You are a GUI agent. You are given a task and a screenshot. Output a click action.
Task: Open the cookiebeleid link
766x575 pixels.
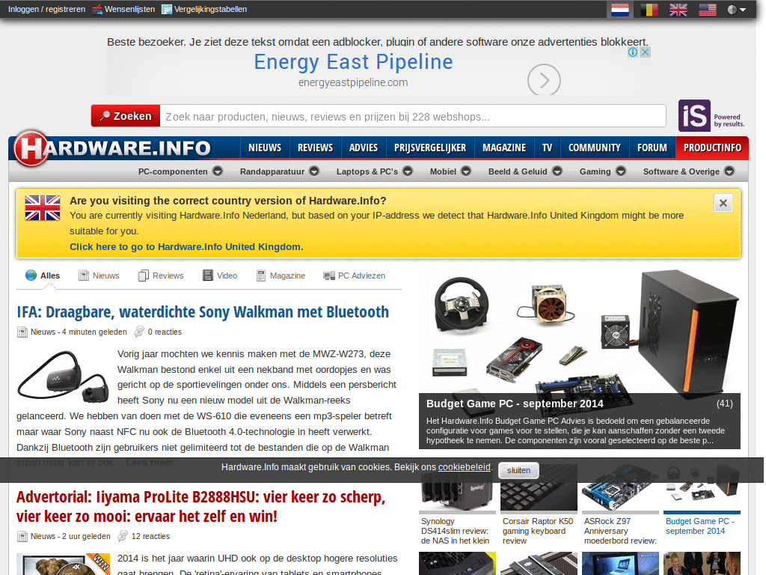tap(464, 467)
